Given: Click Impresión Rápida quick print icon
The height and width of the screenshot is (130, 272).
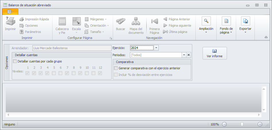Looking at the screenshot, I should pos(22,19).
